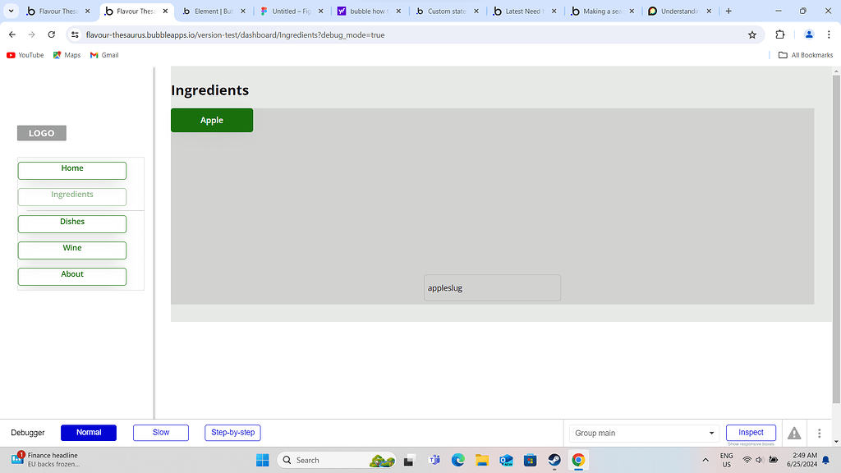Open the Group main element dropdown
This screenshot has height=473, width=841.
click(x=643, y=432)
